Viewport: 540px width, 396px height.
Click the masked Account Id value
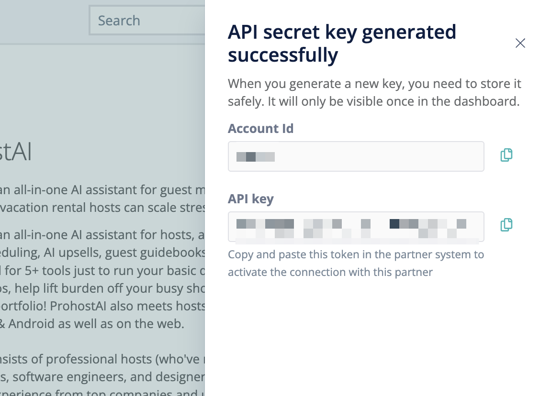point(256,156)
